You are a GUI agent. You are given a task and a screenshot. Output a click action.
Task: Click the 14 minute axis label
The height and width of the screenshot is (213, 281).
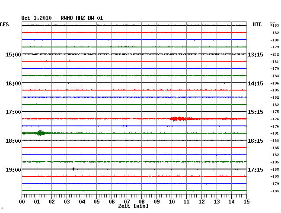click(x=231, y=201)
